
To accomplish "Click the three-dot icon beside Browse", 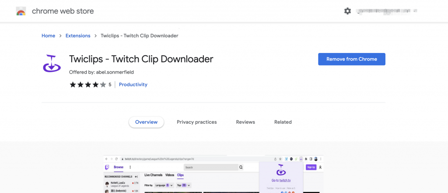I will point(130,167).
